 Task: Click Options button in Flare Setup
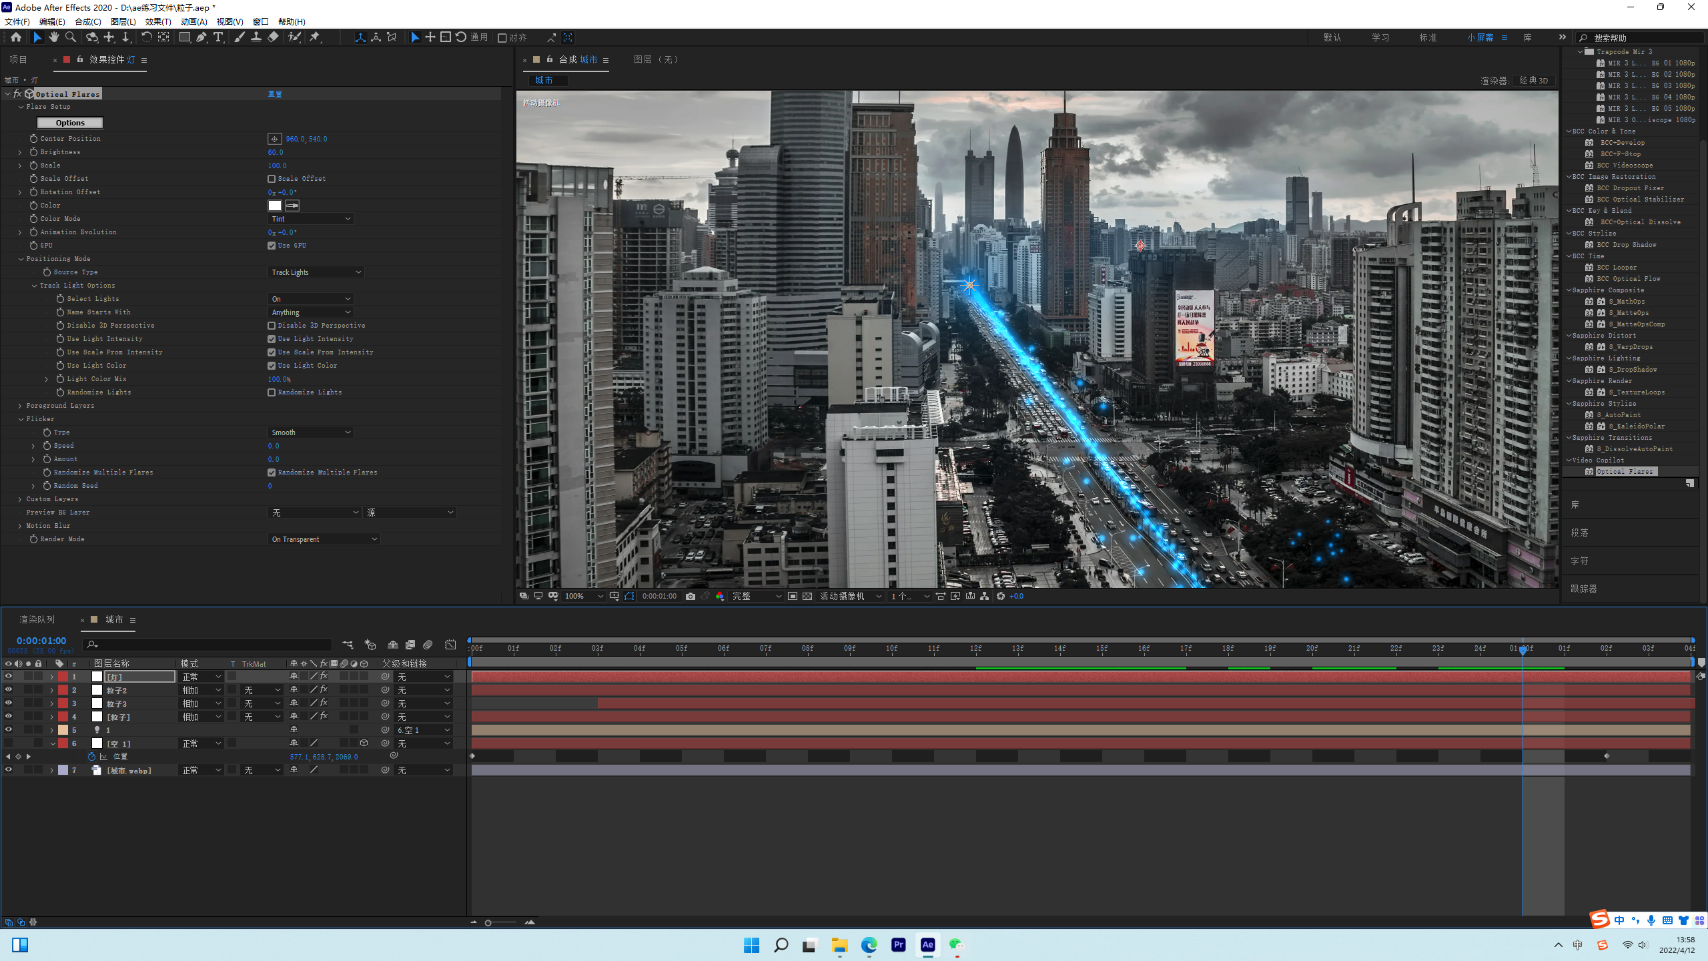click(x=70, y=123)
